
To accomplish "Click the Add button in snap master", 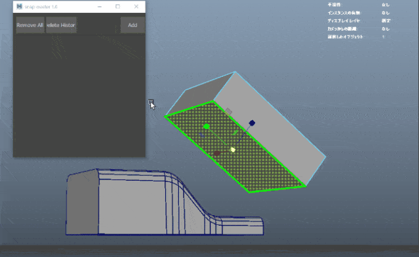I will pyautogui.click(x=132, y=25).
